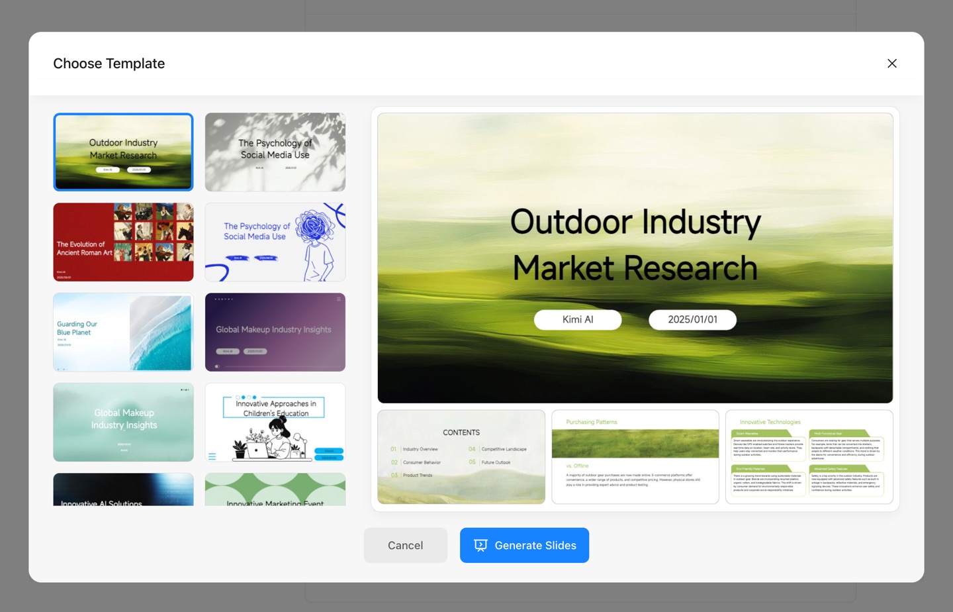View the Innovative Technologies slide preview
This screenshot has width=953, height=612.
click(809, 457)
